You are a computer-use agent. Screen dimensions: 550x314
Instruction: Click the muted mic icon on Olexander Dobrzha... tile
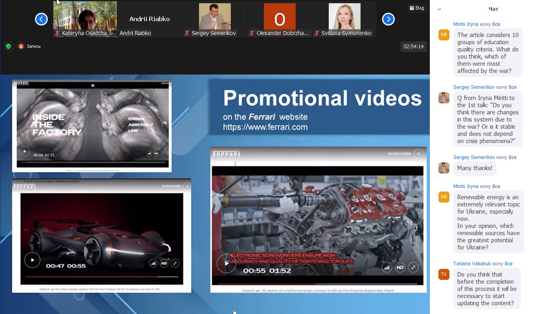pos(252,33)
